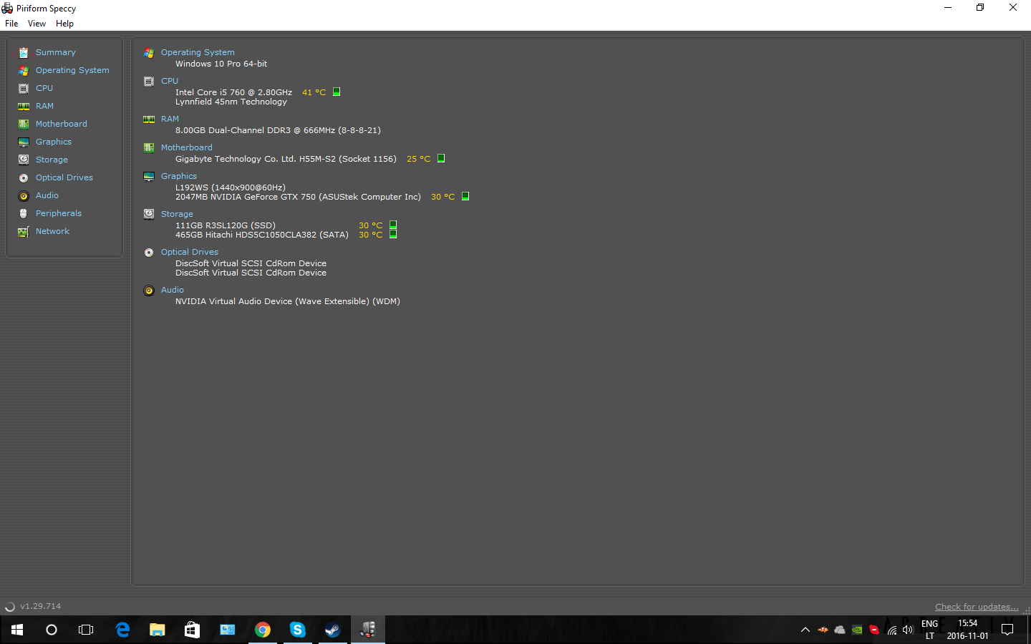Open the View menu

[37, 24]
